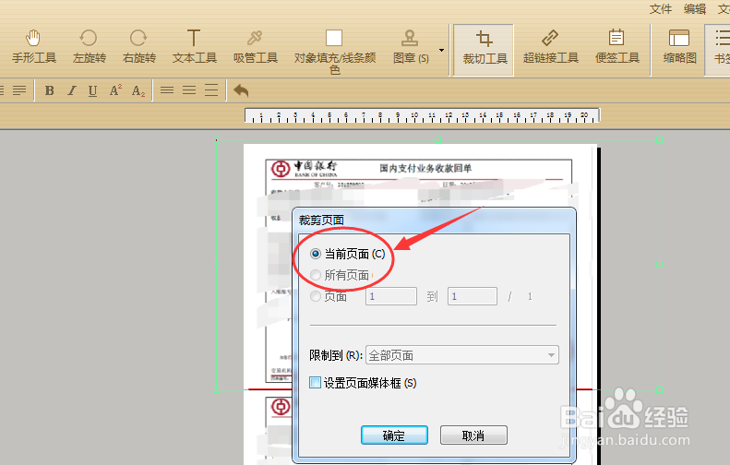Select the 页面 range radio button
Image resolution: width=730 pixels, height=465 pixels.
click(316, 296)
